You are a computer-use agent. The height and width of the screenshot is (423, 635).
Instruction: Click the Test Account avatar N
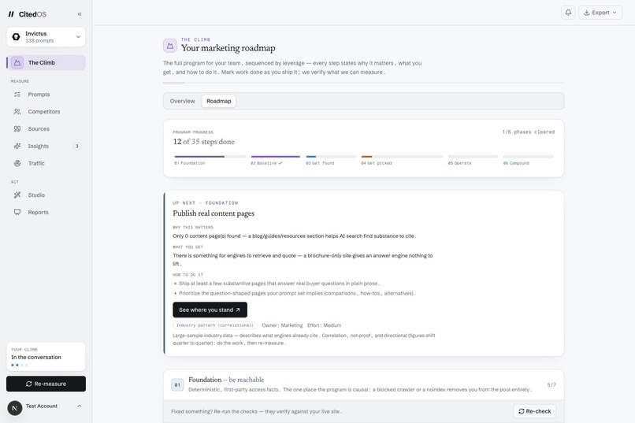pyautogui.click(x=15, y=408)
